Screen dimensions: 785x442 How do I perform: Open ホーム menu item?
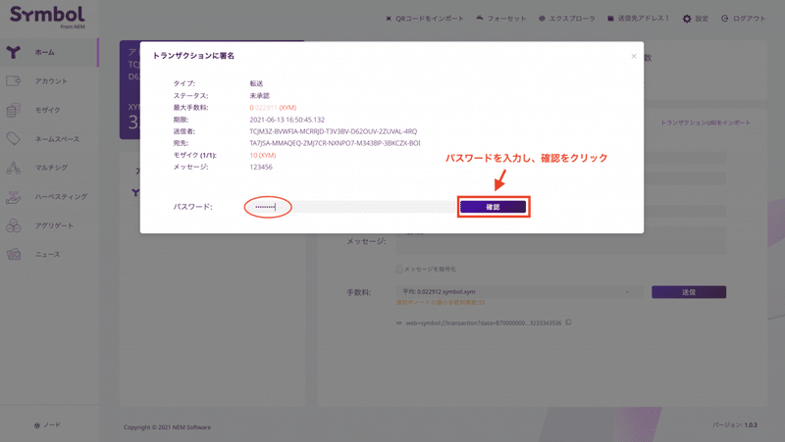[45, 52]
